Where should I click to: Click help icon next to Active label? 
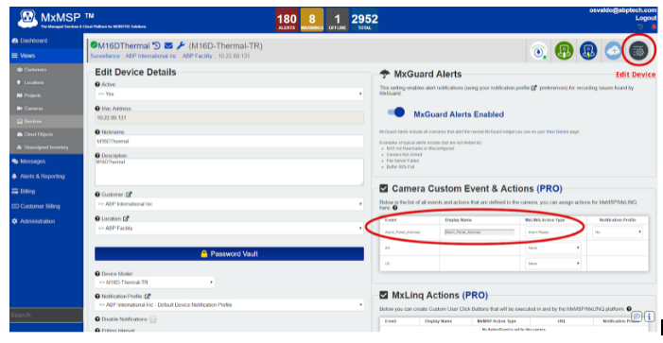click(97, 84)
